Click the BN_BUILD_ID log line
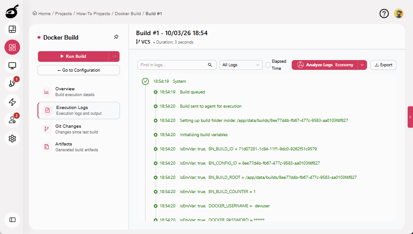413x234 pixels. [248, 149]
